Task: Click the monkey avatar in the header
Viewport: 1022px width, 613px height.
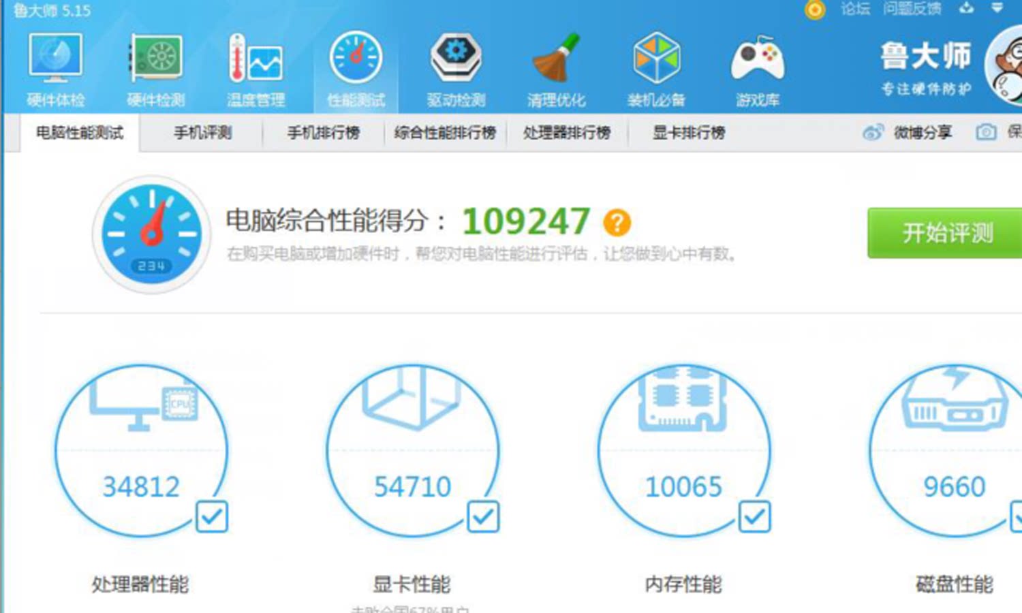Action: click(1004, 66)
